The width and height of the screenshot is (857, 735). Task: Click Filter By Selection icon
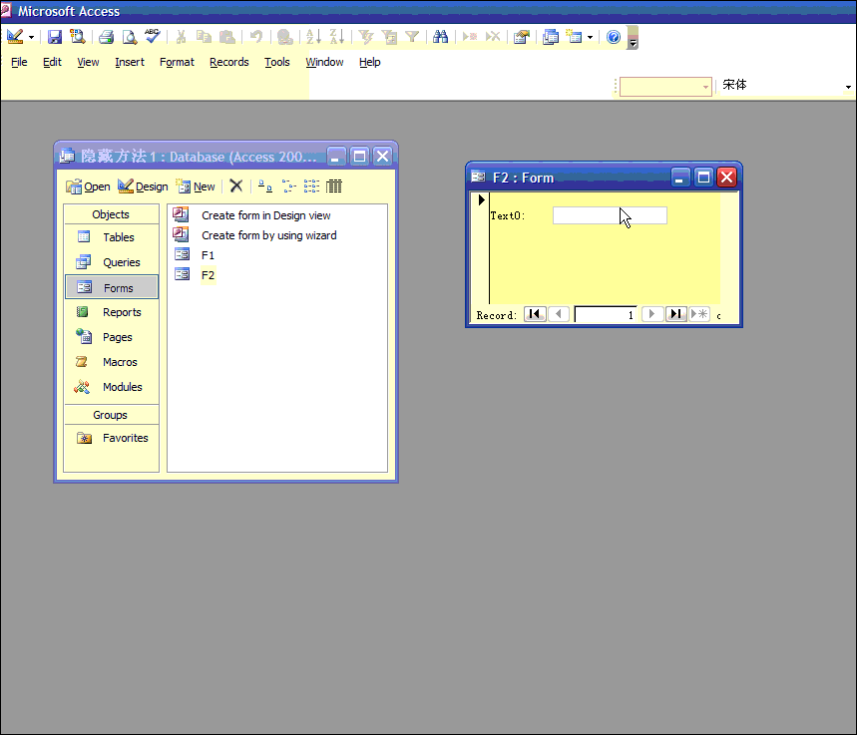(x=365, y=37)
